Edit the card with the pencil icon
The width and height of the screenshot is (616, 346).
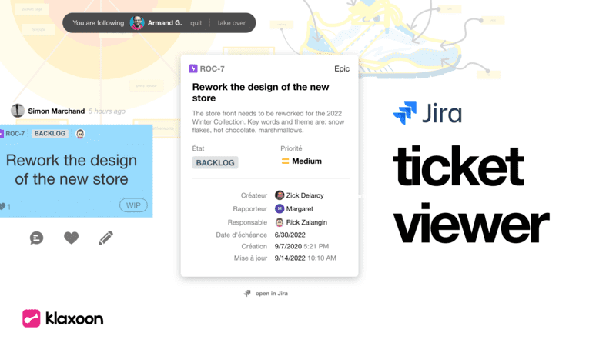105,238
